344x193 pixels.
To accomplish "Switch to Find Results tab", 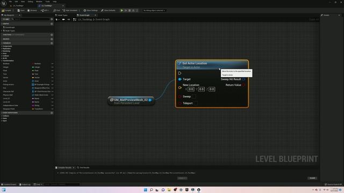I will pyautogui.click(x=83, y=168).
